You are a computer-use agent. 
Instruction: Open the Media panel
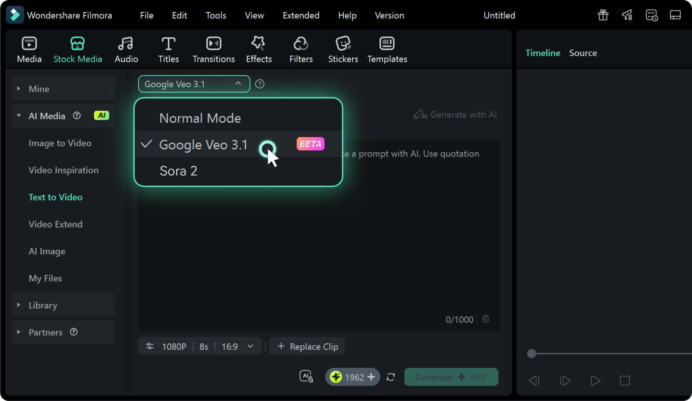click(x=29, y=49)
